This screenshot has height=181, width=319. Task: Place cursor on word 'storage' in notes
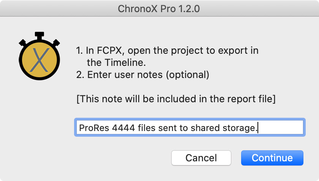(x=239, y=128)
